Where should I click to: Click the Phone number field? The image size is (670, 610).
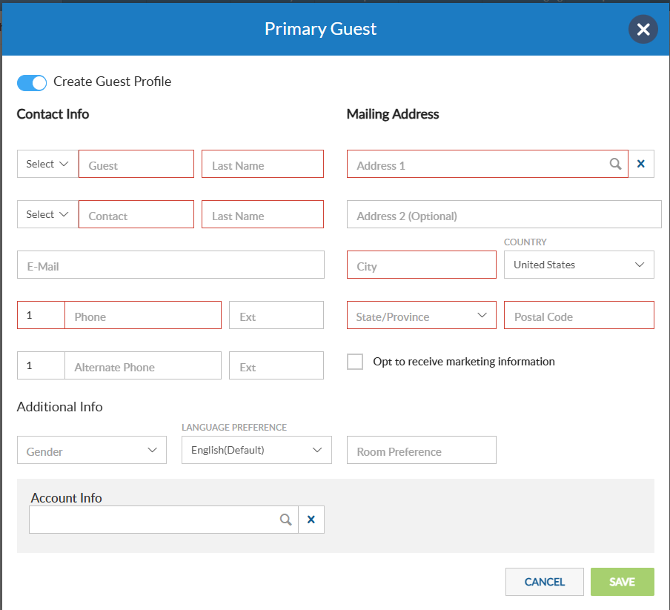(x=143, y=315)
